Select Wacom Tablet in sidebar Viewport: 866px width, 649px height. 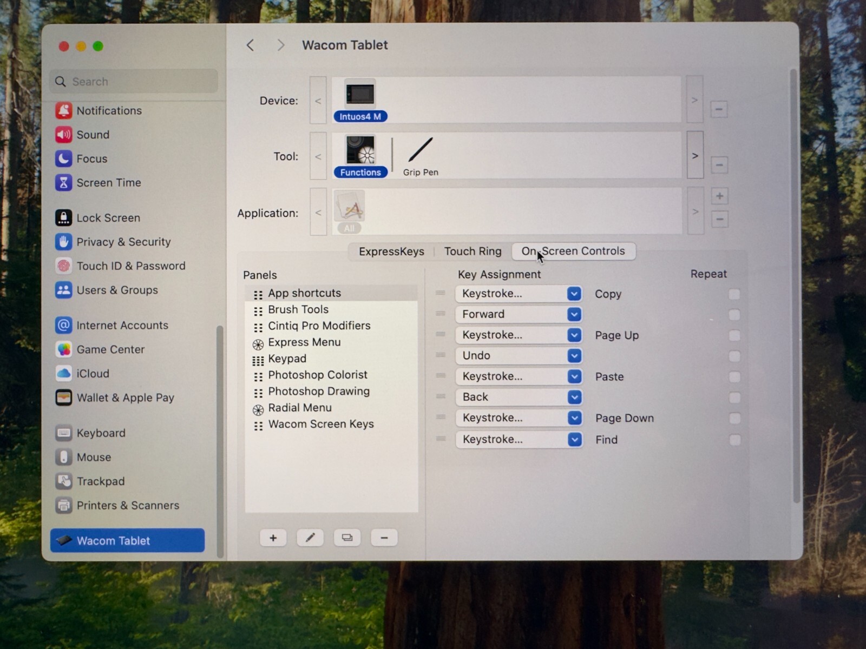point(128,541)
